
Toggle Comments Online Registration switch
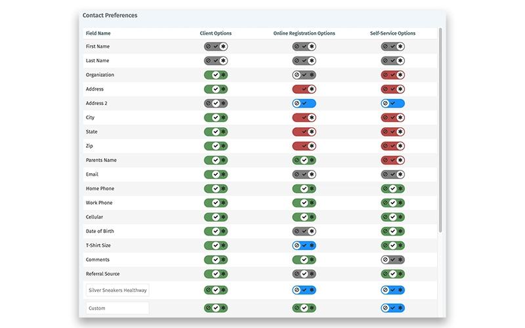[x=304, y=260]
